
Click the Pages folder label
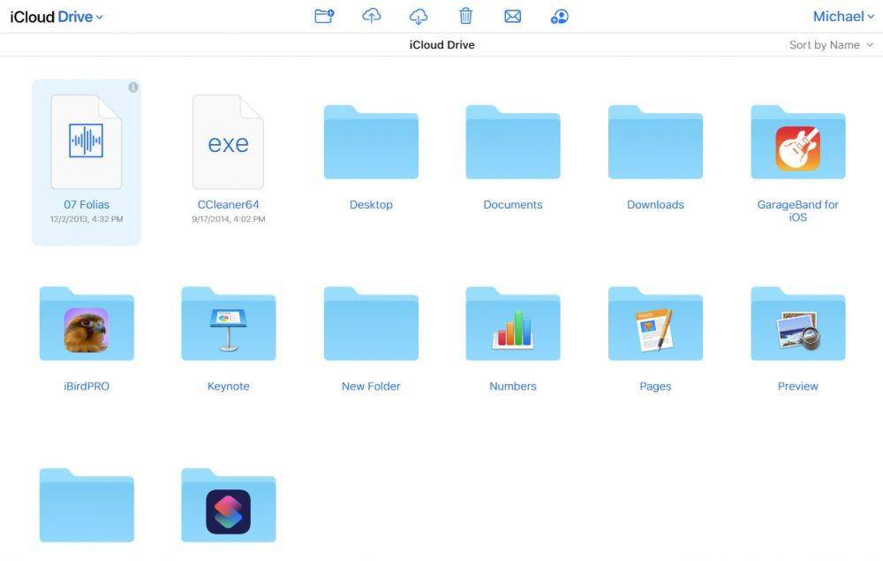click(655, 386)
